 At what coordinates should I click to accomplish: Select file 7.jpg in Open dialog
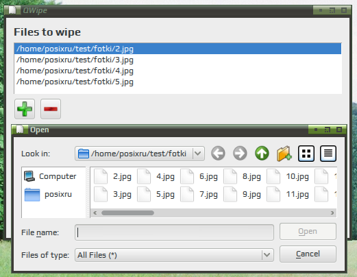click(199, 194)
